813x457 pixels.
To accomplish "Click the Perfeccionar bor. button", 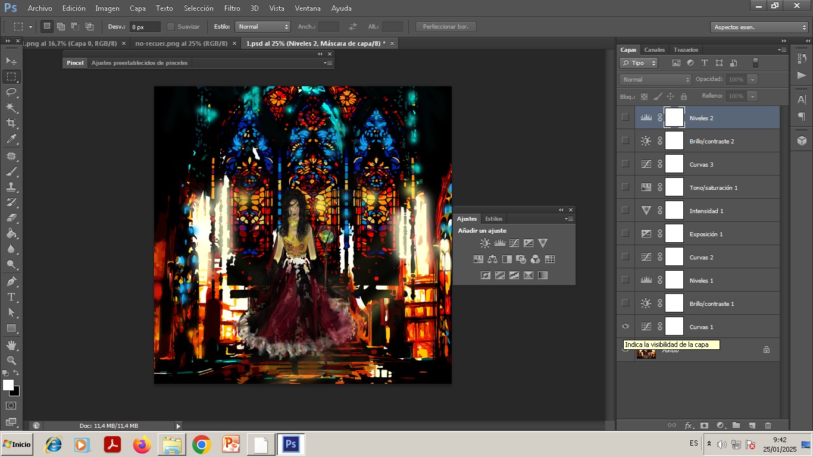I will [446, 27].
